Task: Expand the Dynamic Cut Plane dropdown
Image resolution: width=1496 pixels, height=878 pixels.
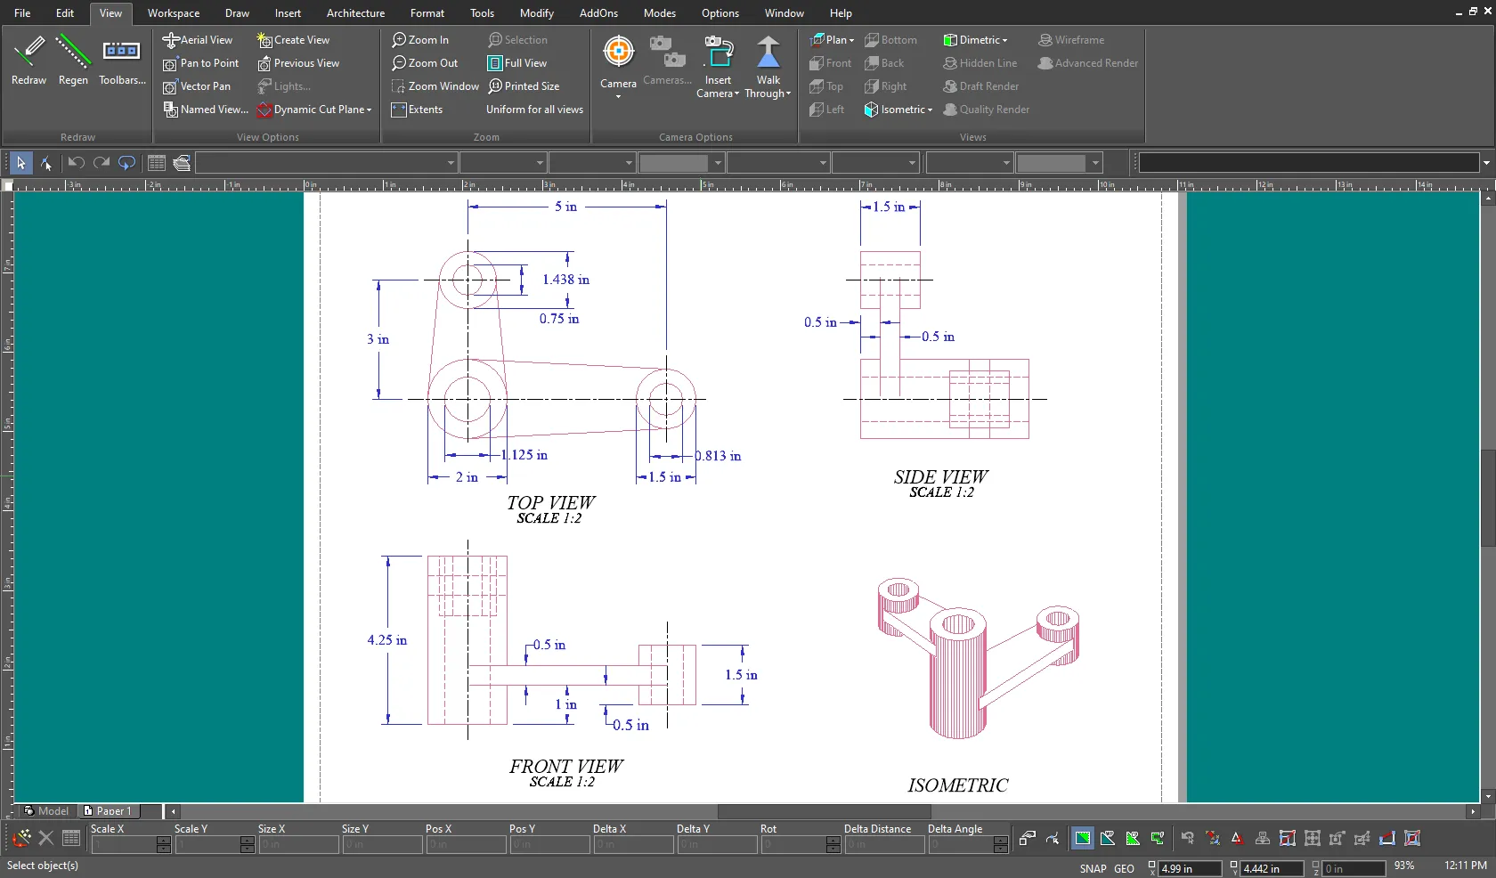Action: [x=369, y=110]
